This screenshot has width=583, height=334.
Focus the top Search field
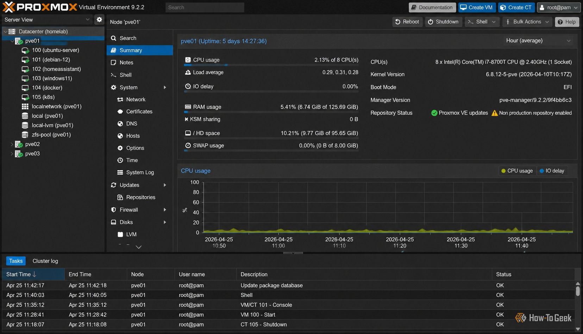205,7
